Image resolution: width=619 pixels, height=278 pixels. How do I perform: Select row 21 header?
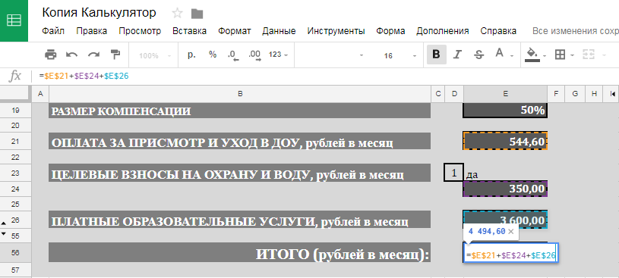pyautogui.click(x=15, y=142)
